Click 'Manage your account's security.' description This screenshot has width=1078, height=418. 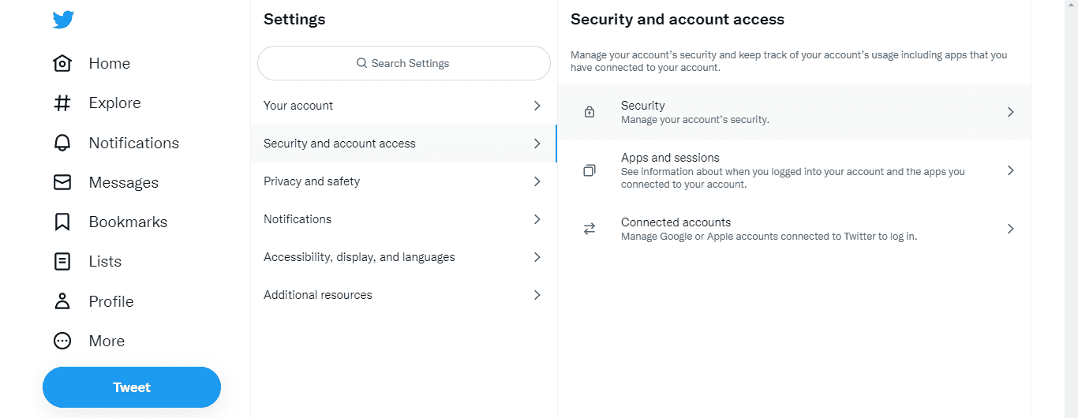pyautogui.click(x=694, y=120)
